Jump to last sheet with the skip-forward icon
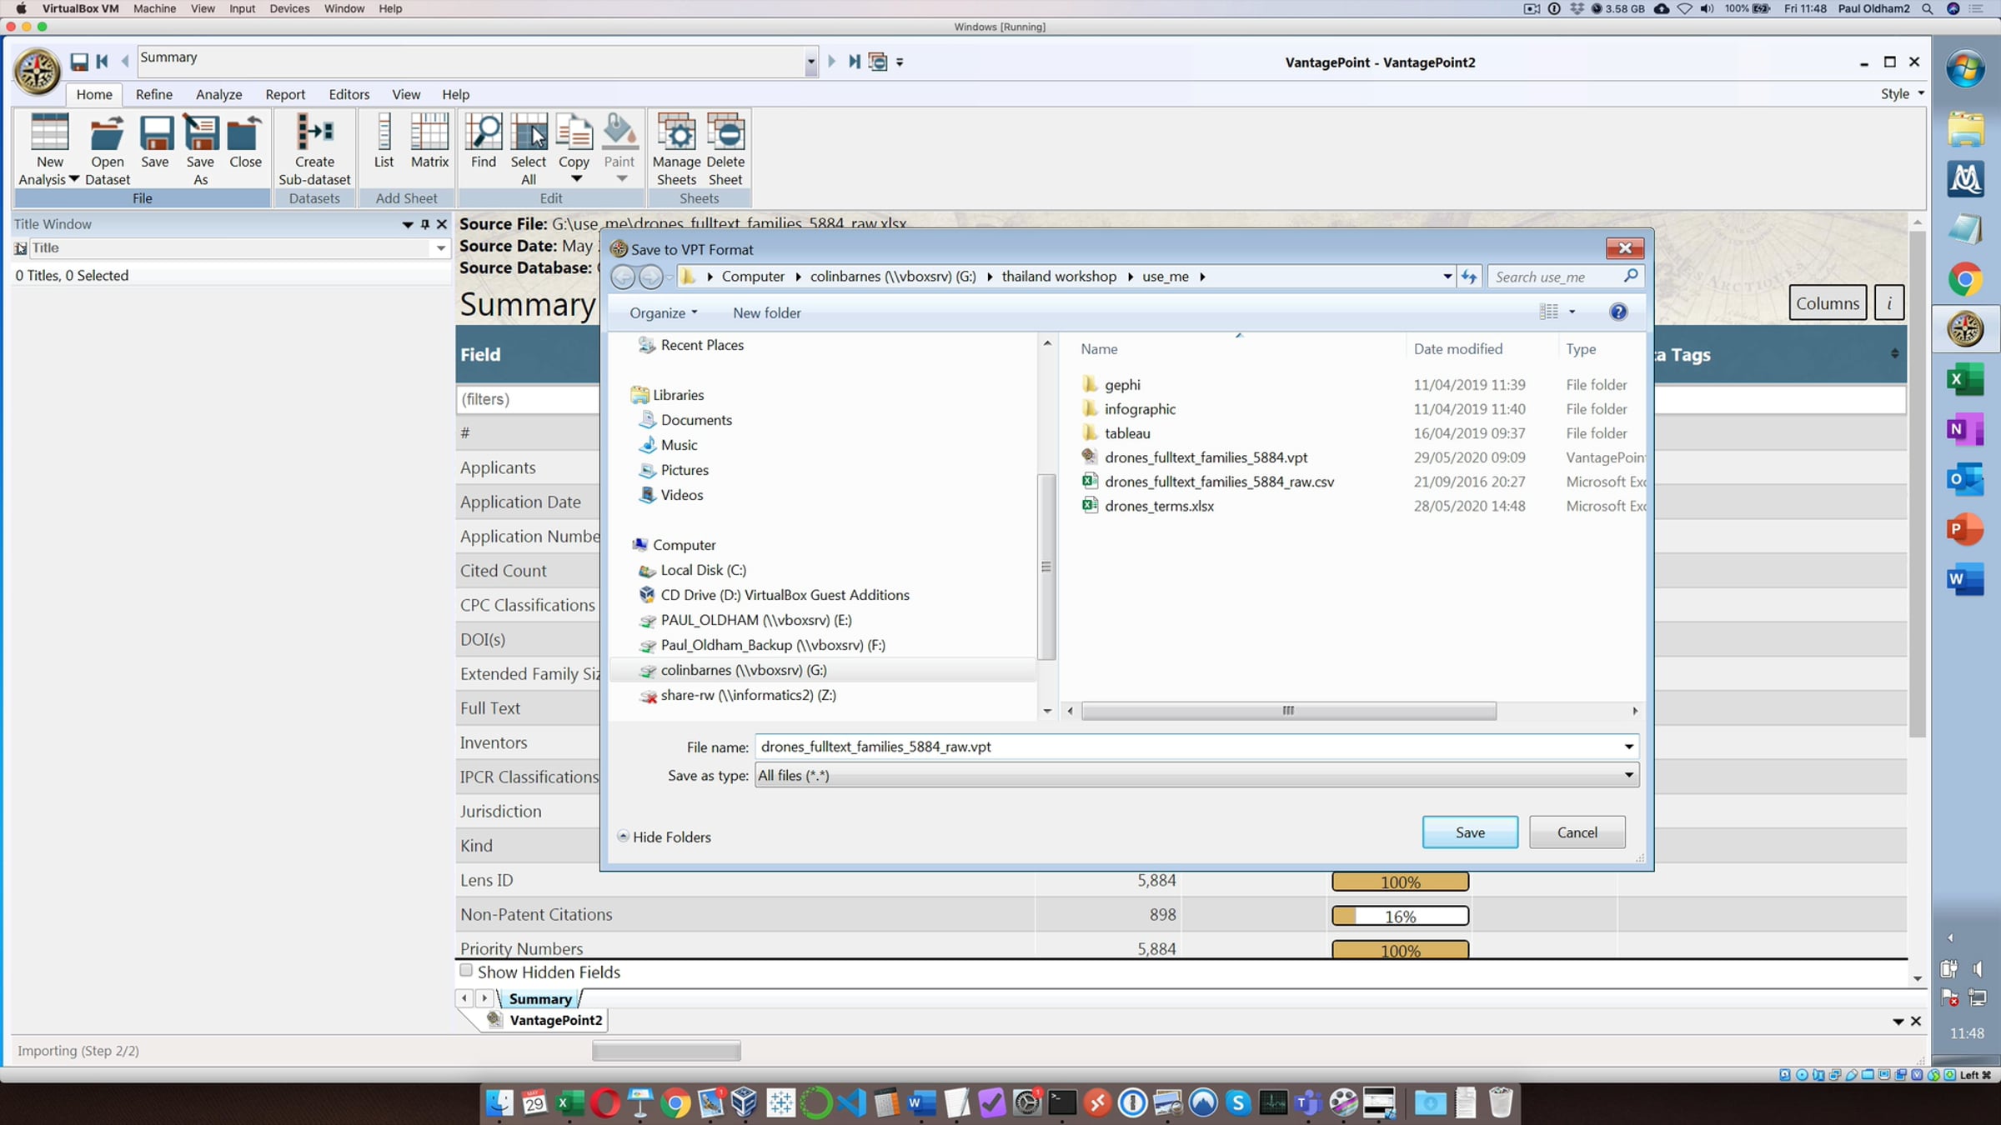 [x=854, y=62]
